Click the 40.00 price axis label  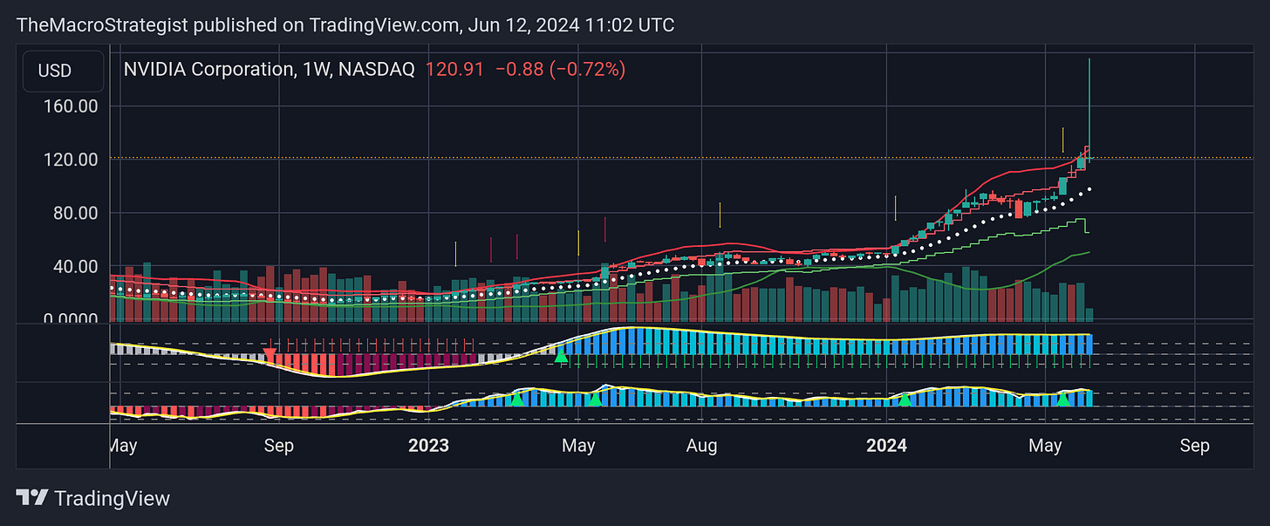(73, 267)
